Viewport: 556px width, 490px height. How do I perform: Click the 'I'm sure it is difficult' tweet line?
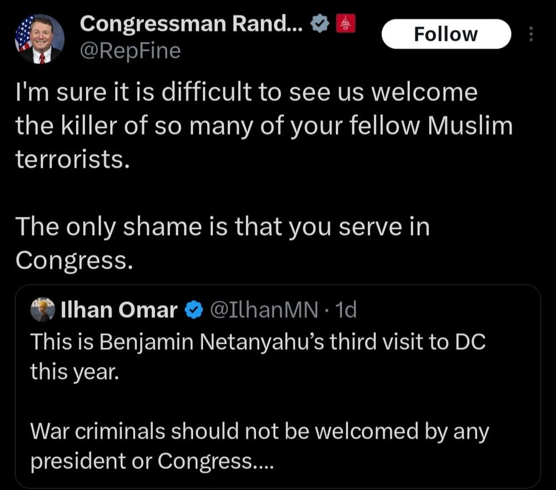click(246, 92)
